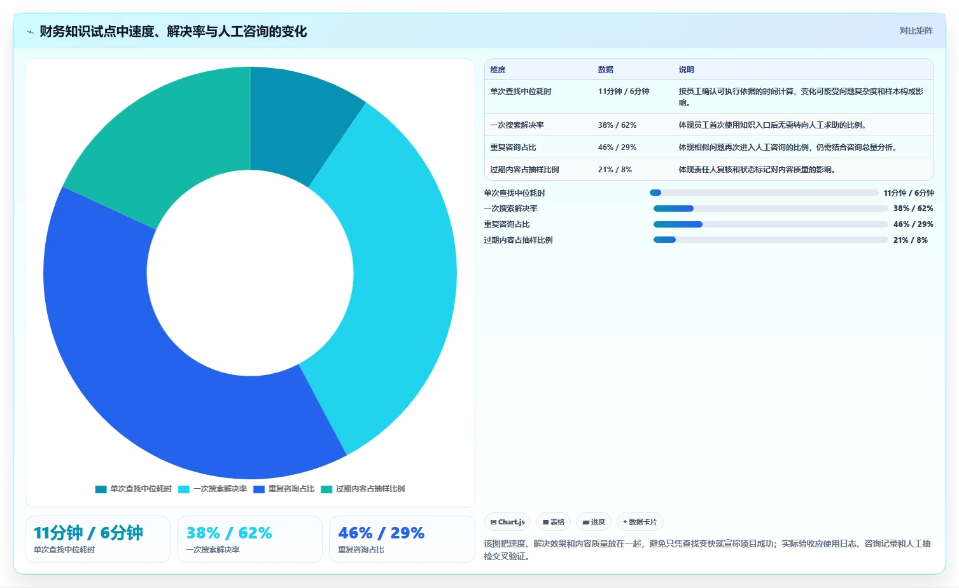This screenshot has width=959, height=588.
Task: Click the 过期内容占抽样比例 progress bar
Action: pos(771,240)
